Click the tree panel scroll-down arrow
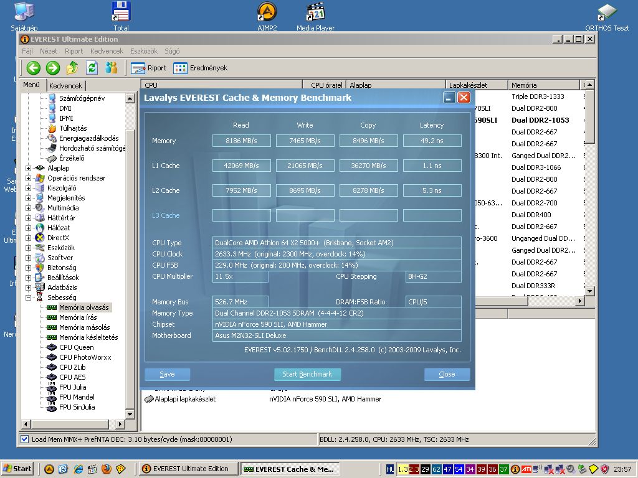This screenshot has width=638, height=478. tap(130, 415)
